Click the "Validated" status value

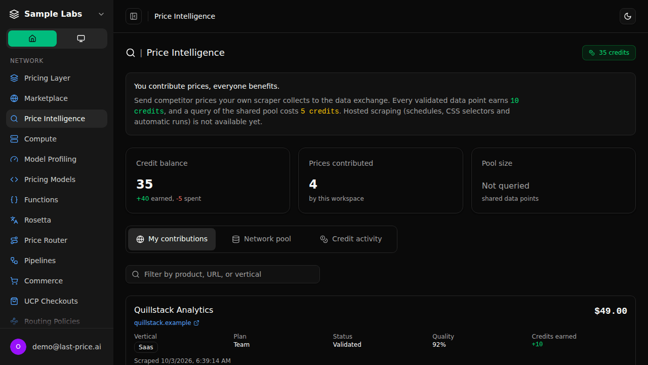(x=347, y=345)
